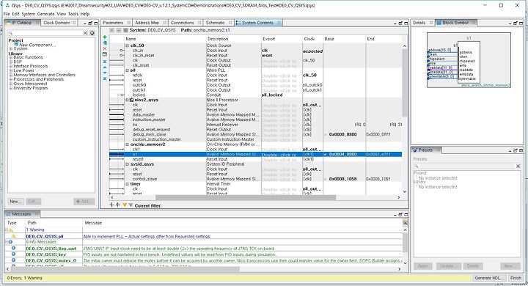Open the Generate menu
528x286 pixels.
coord(45,14)
